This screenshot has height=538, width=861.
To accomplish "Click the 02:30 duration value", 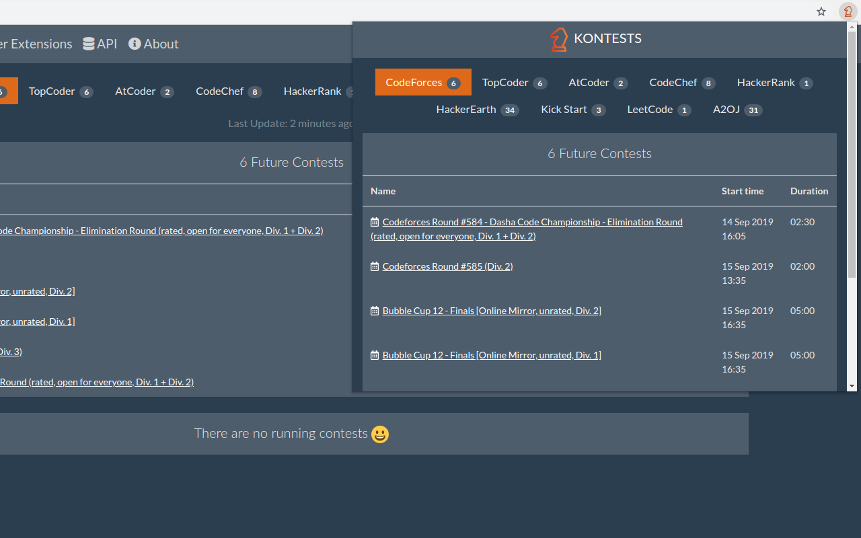I will [x=802, y=222].
